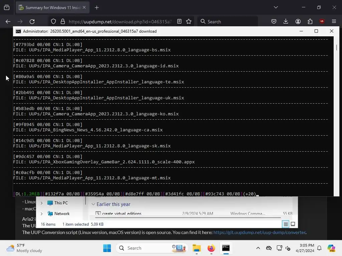
Task: Click 1 item selected 5.09 KB text
Action: pos(83,224)
